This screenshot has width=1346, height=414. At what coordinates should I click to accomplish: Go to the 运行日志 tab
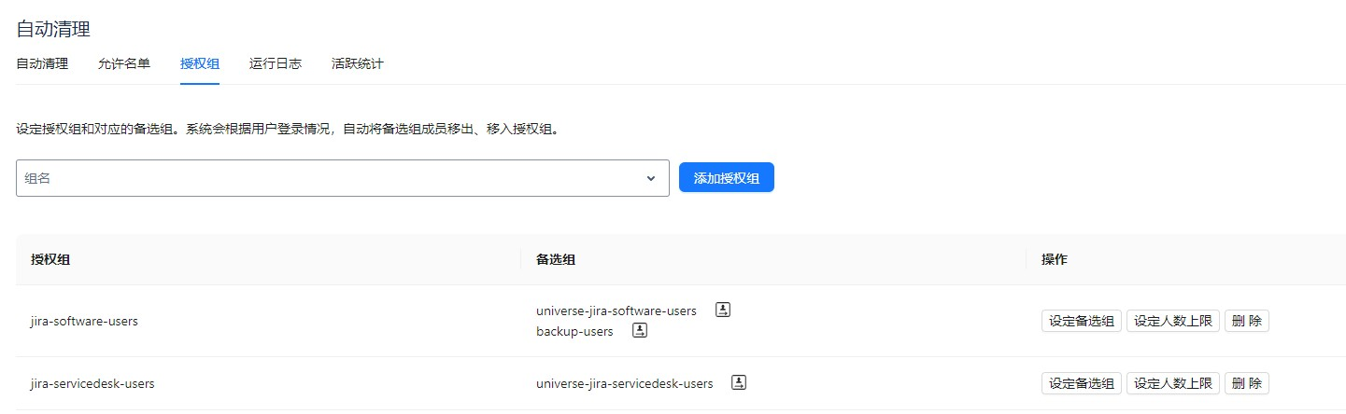[x=276, y=64]
